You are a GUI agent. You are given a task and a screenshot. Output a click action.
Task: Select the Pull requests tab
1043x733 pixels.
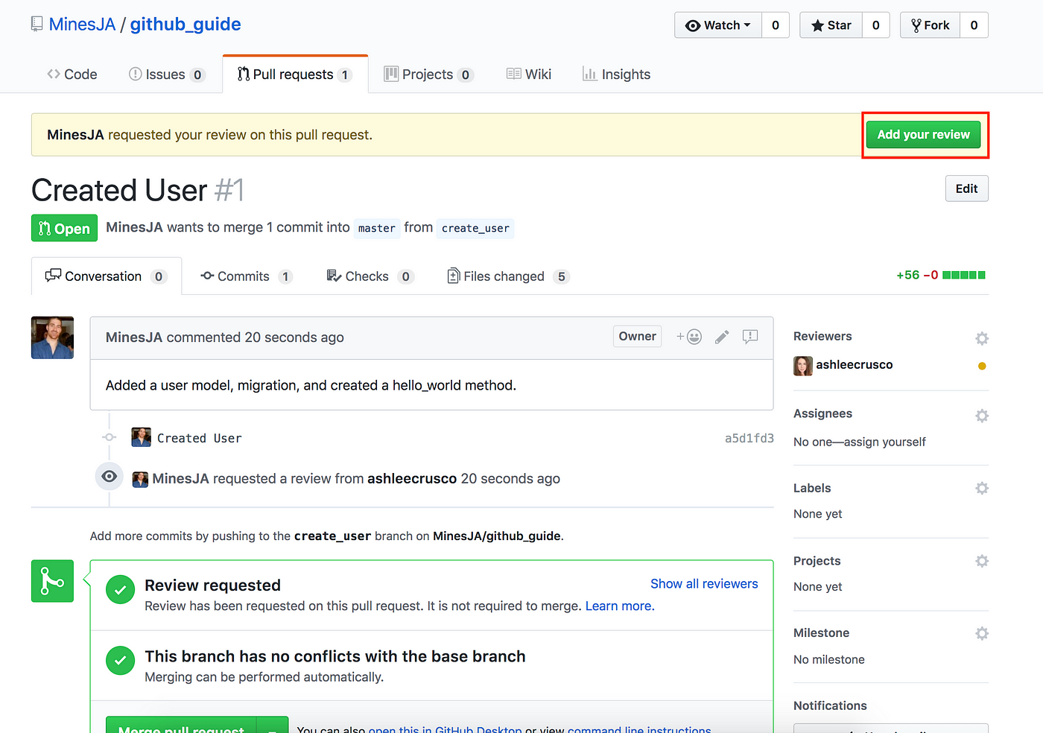[295, 74]
